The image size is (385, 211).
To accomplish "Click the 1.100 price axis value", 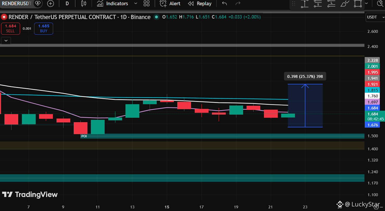I will click(x=373, y=195).
